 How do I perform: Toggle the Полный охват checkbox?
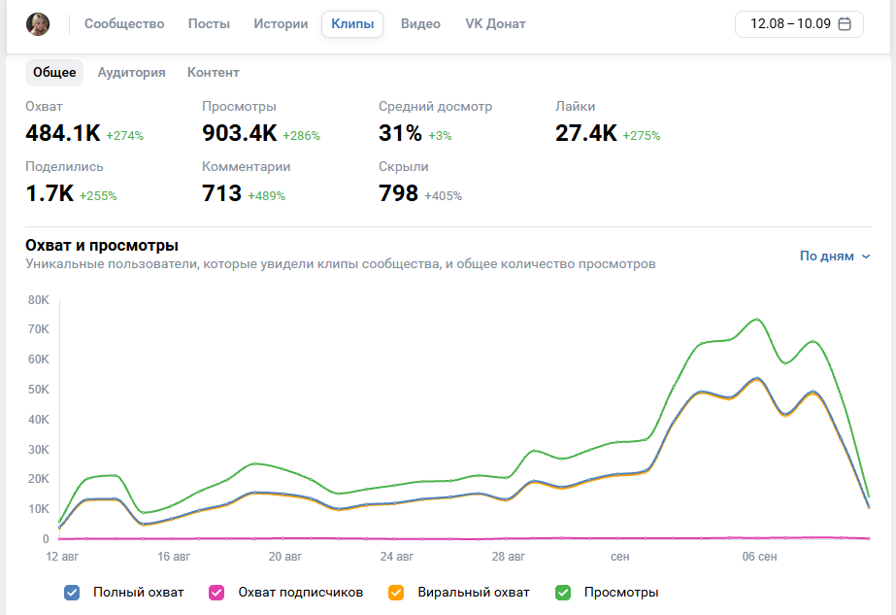pyautogui.click(x=72, y=593)
